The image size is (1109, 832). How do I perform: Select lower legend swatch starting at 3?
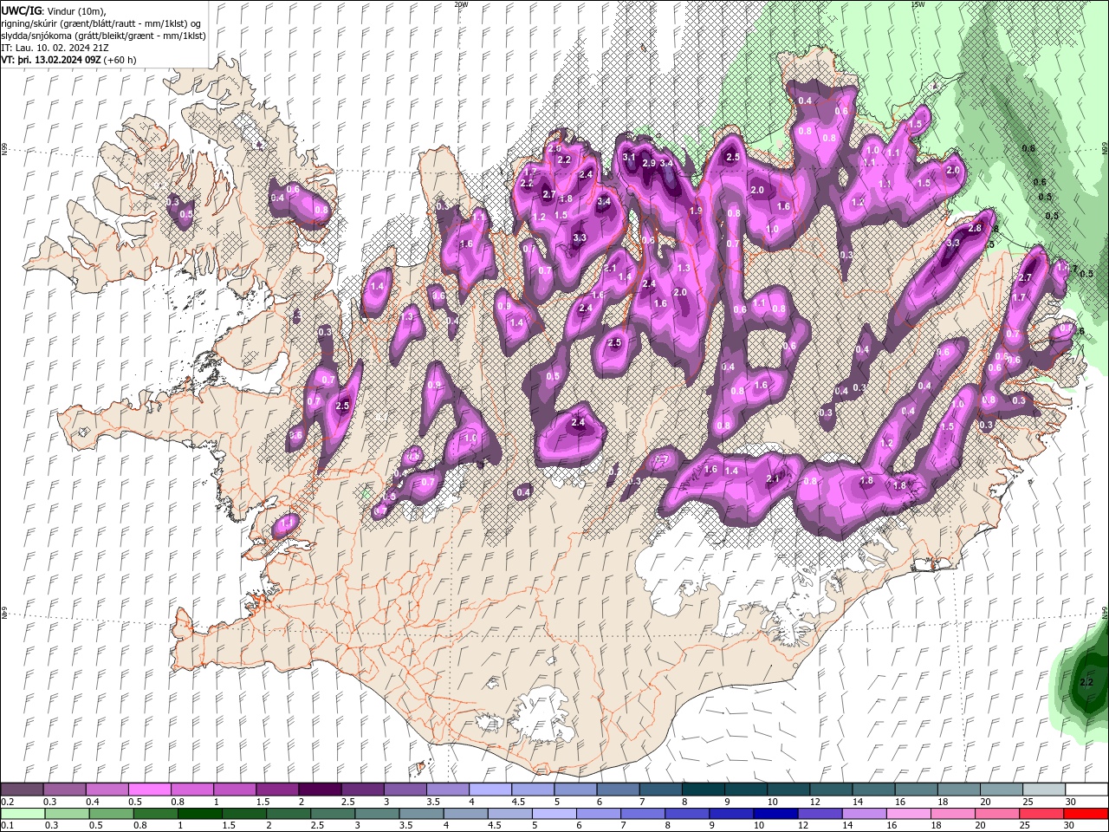[376, 814]
